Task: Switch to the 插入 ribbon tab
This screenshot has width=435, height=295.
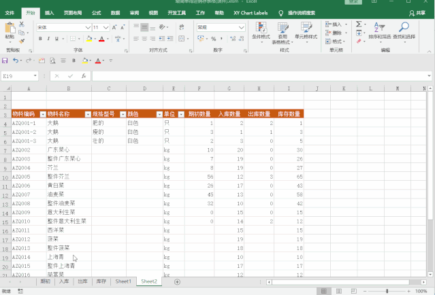Action: coord(50,13)
